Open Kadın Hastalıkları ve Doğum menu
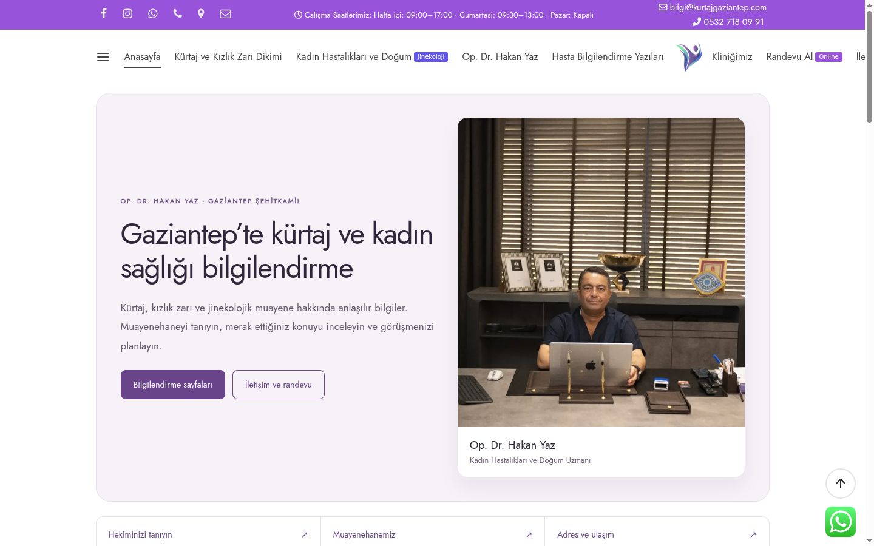The image size is (874, 546). [372, 57]
